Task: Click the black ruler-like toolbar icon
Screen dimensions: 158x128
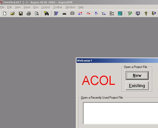Action: pos(64,14)
